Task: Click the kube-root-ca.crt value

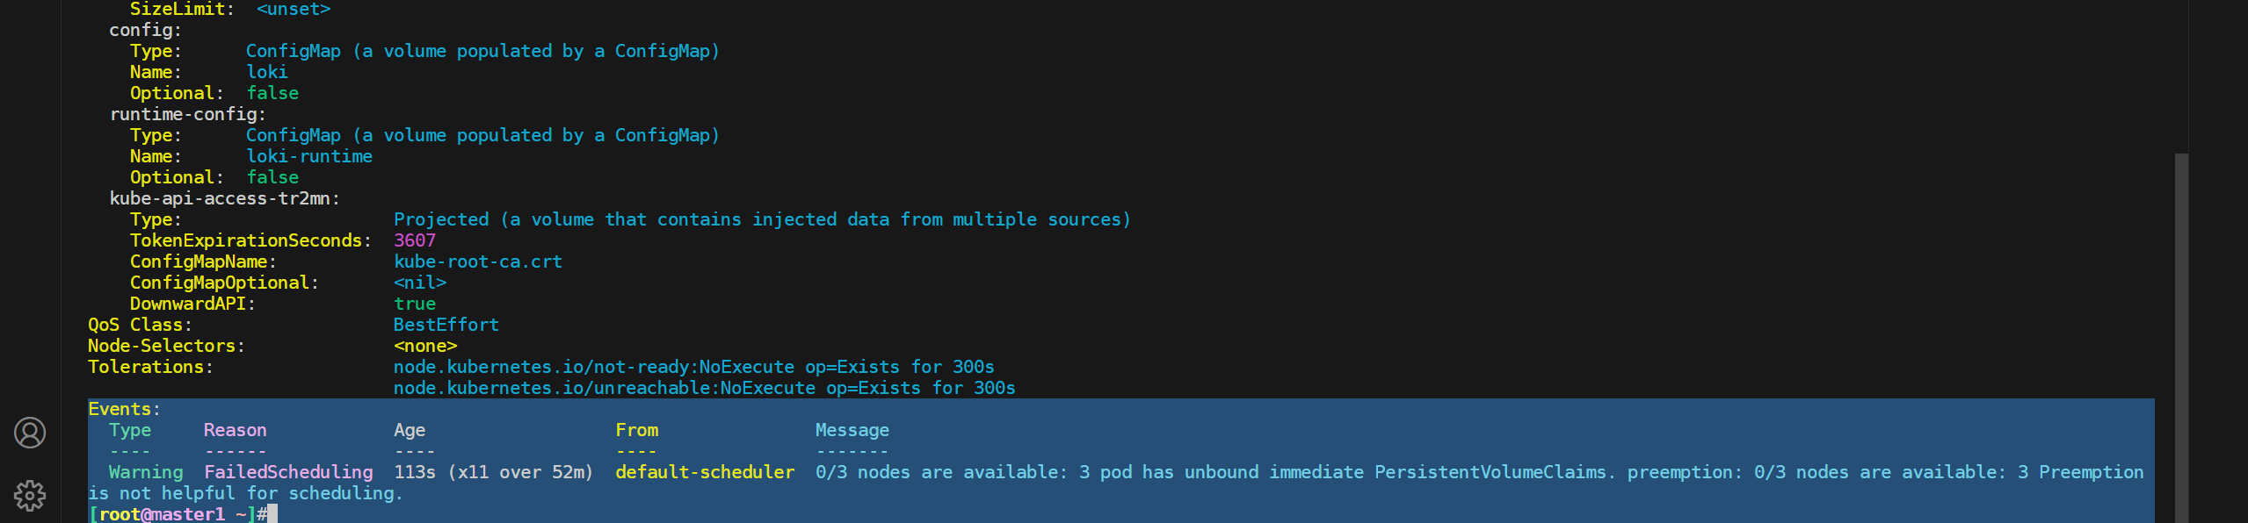Action: 478,261
